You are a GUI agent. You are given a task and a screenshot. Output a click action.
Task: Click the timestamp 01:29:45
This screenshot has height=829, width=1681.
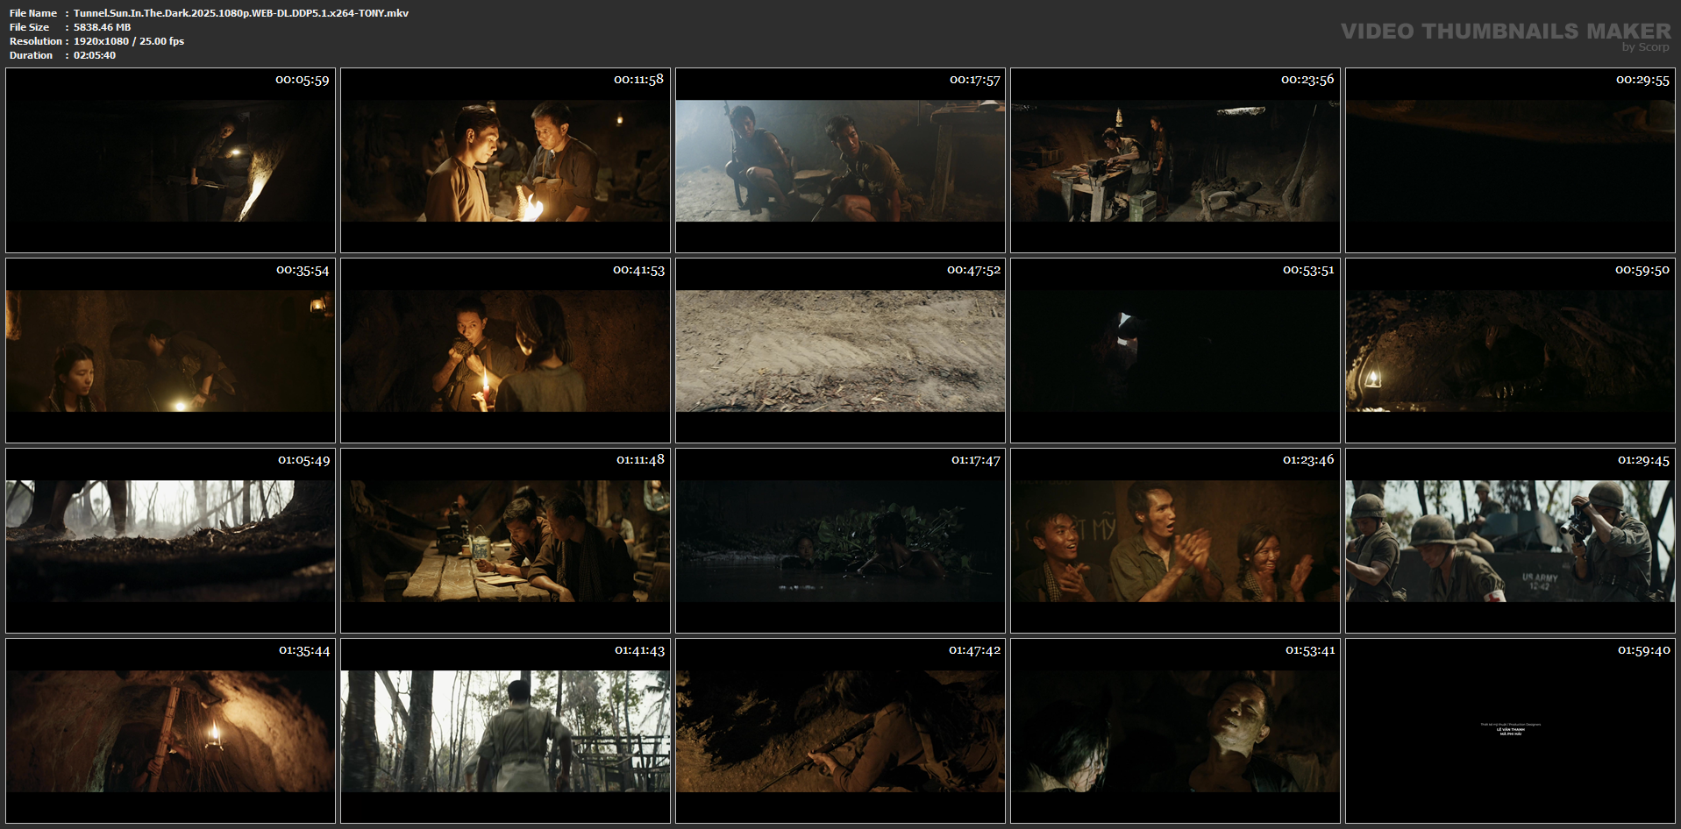click(x=1643, y=460)
